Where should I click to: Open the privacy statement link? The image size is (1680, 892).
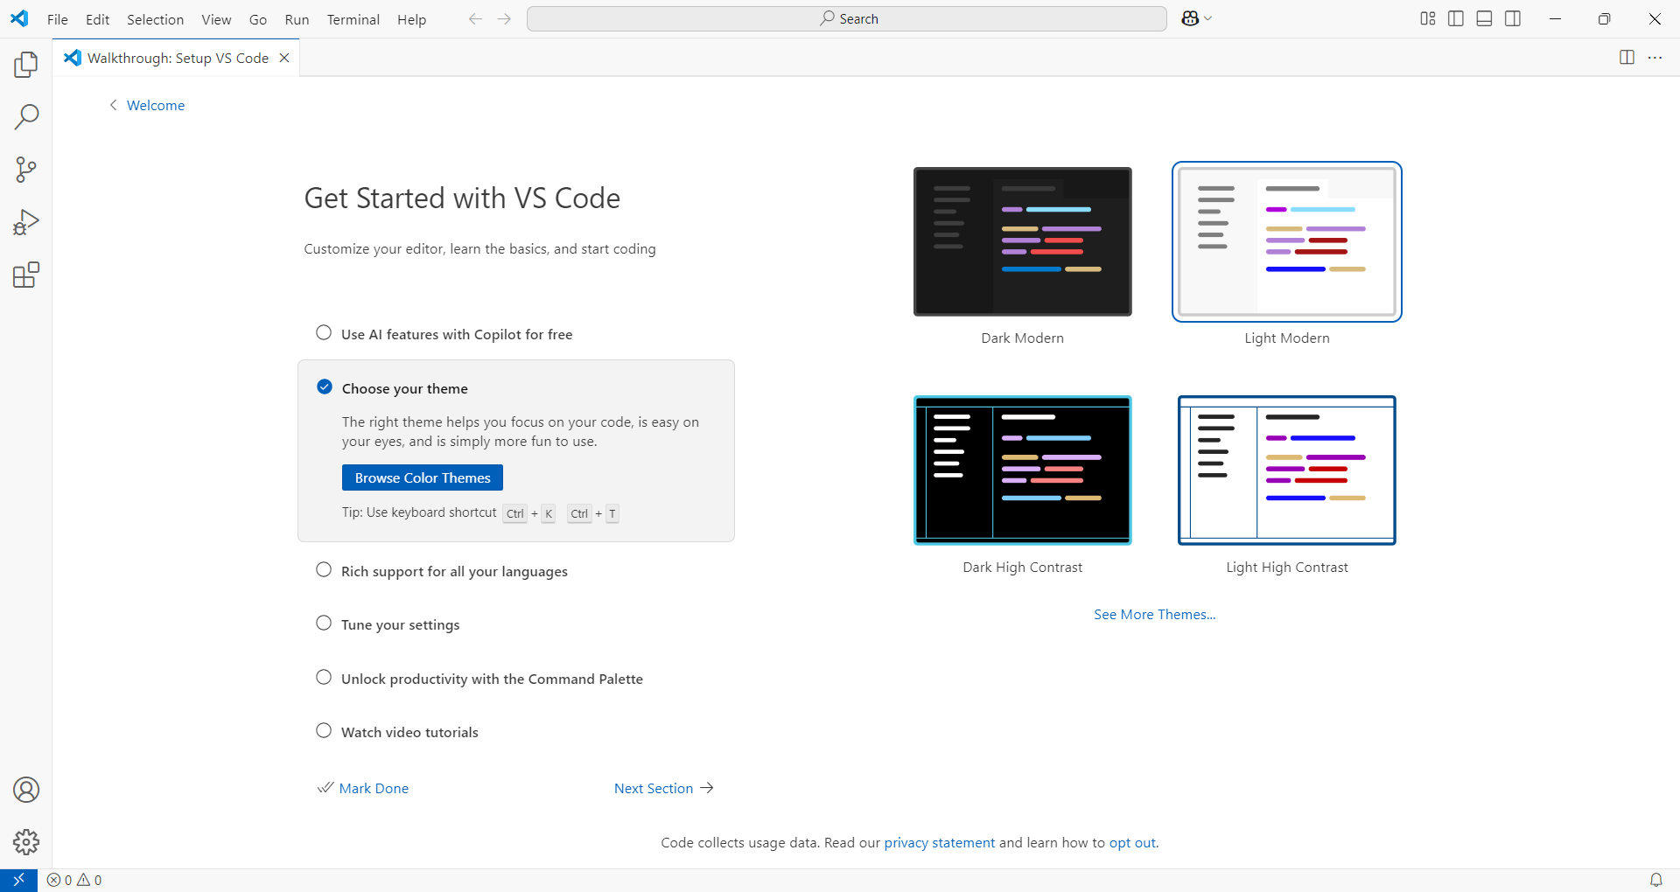point(939,842)
